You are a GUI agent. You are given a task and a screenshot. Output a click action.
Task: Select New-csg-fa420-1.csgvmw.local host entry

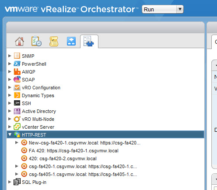tap(84, 143)
